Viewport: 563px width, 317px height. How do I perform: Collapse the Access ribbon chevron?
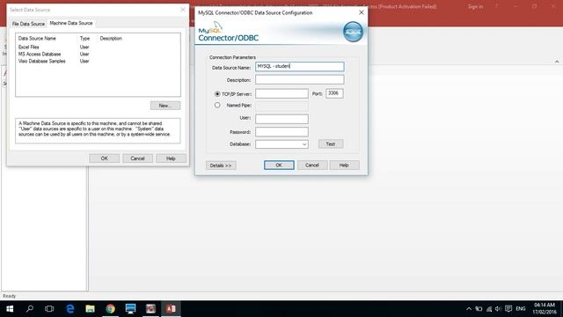click(x=557, y=62)
